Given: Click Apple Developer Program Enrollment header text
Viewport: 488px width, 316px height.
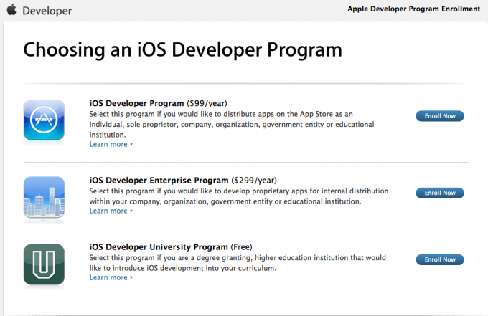Looking at the screenshot, I should (x=413, y=9).
